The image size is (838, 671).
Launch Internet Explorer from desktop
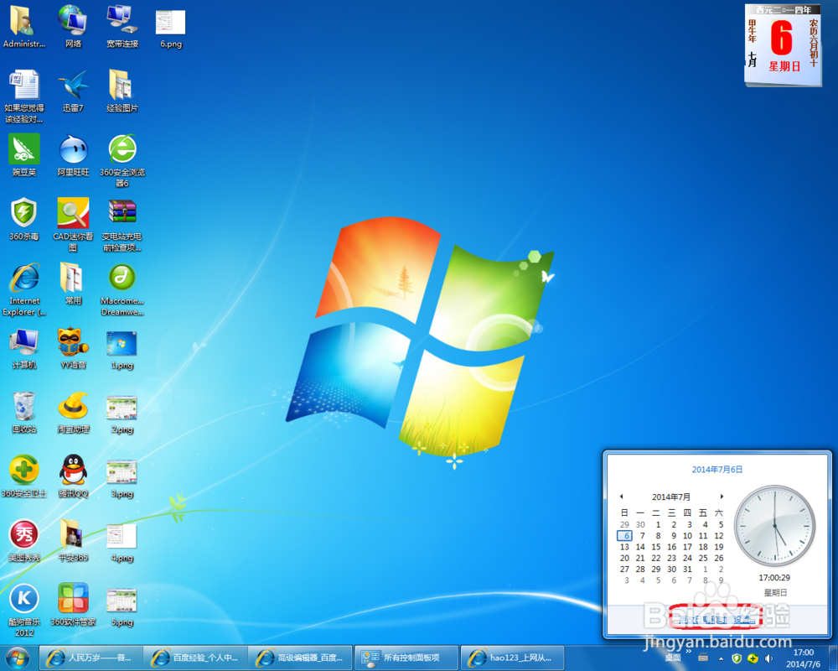click(24, 289)
